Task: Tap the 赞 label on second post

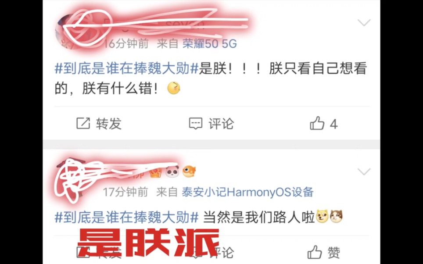Action: click(x=334, y=253)
